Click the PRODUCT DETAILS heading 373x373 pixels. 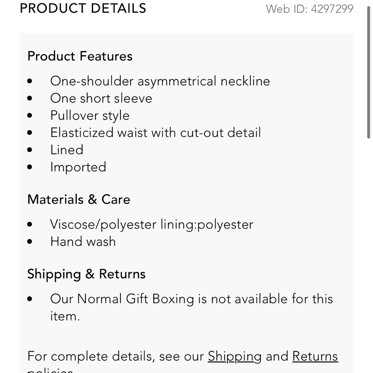point(83,8)
